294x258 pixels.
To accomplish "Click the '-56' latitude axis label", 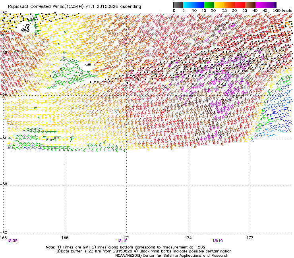I will [x=4, y=138].
